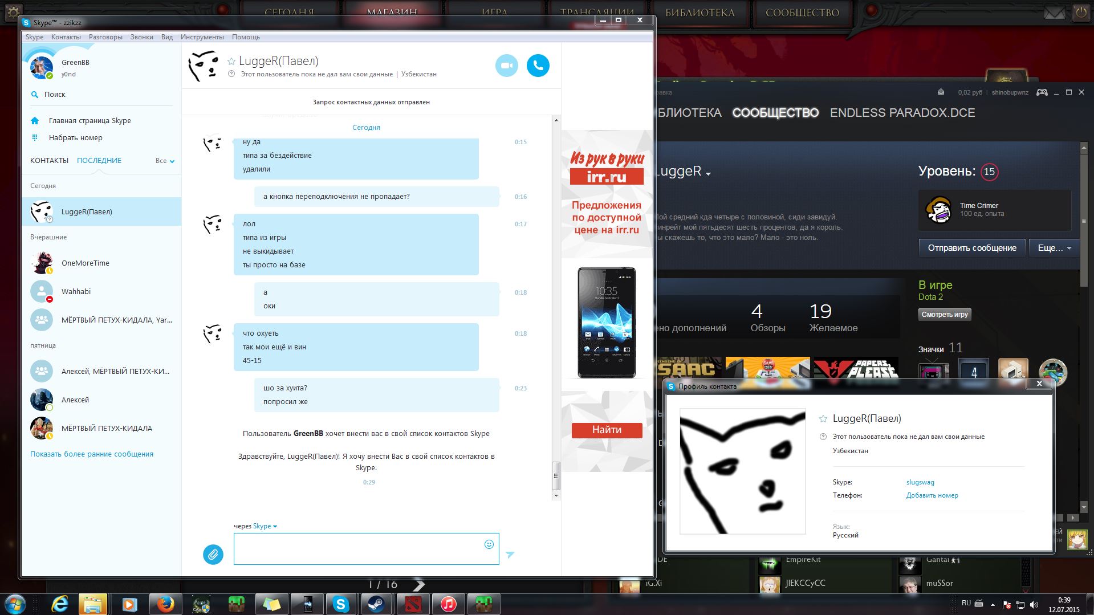Click the Steam profile scrollbar thumb
1094x615 pixels.
coord(1084,219)
